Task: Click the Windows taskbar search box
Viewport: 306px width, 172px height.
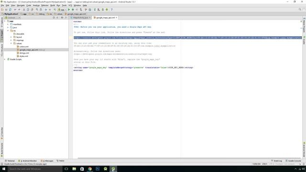Action: pos(35,169)
